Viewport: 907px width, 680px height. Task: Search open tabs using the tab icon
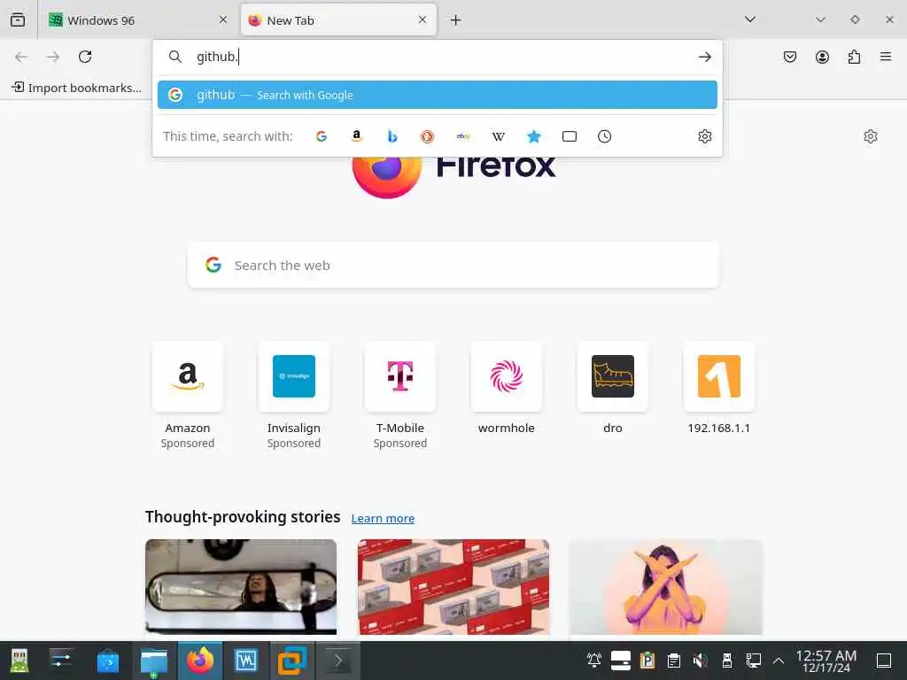tap(570, 136)
